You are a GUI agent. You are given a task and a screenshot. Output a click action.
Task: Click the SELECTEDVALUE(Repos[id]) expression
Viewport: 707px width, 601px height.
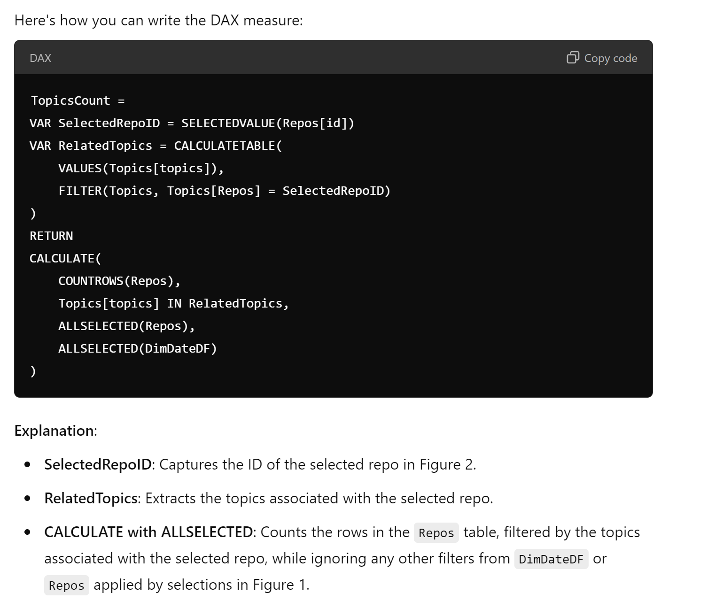(x=268, y=123)
